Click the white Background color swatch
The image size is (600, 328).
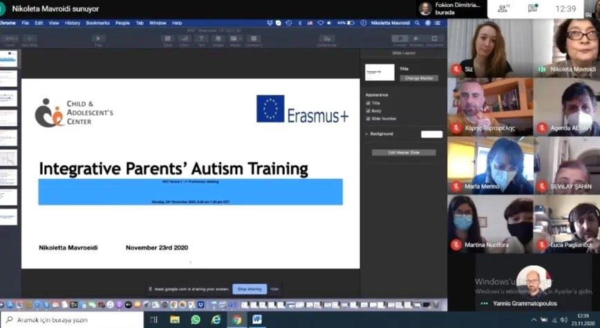click(x=431, y=134)
